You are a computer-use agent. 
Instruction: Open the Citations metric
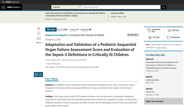click(74, 29)
